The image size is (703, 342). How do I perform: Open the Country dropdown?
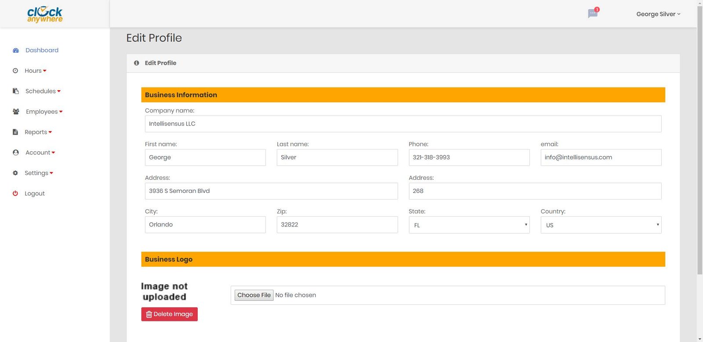[601, 225]
